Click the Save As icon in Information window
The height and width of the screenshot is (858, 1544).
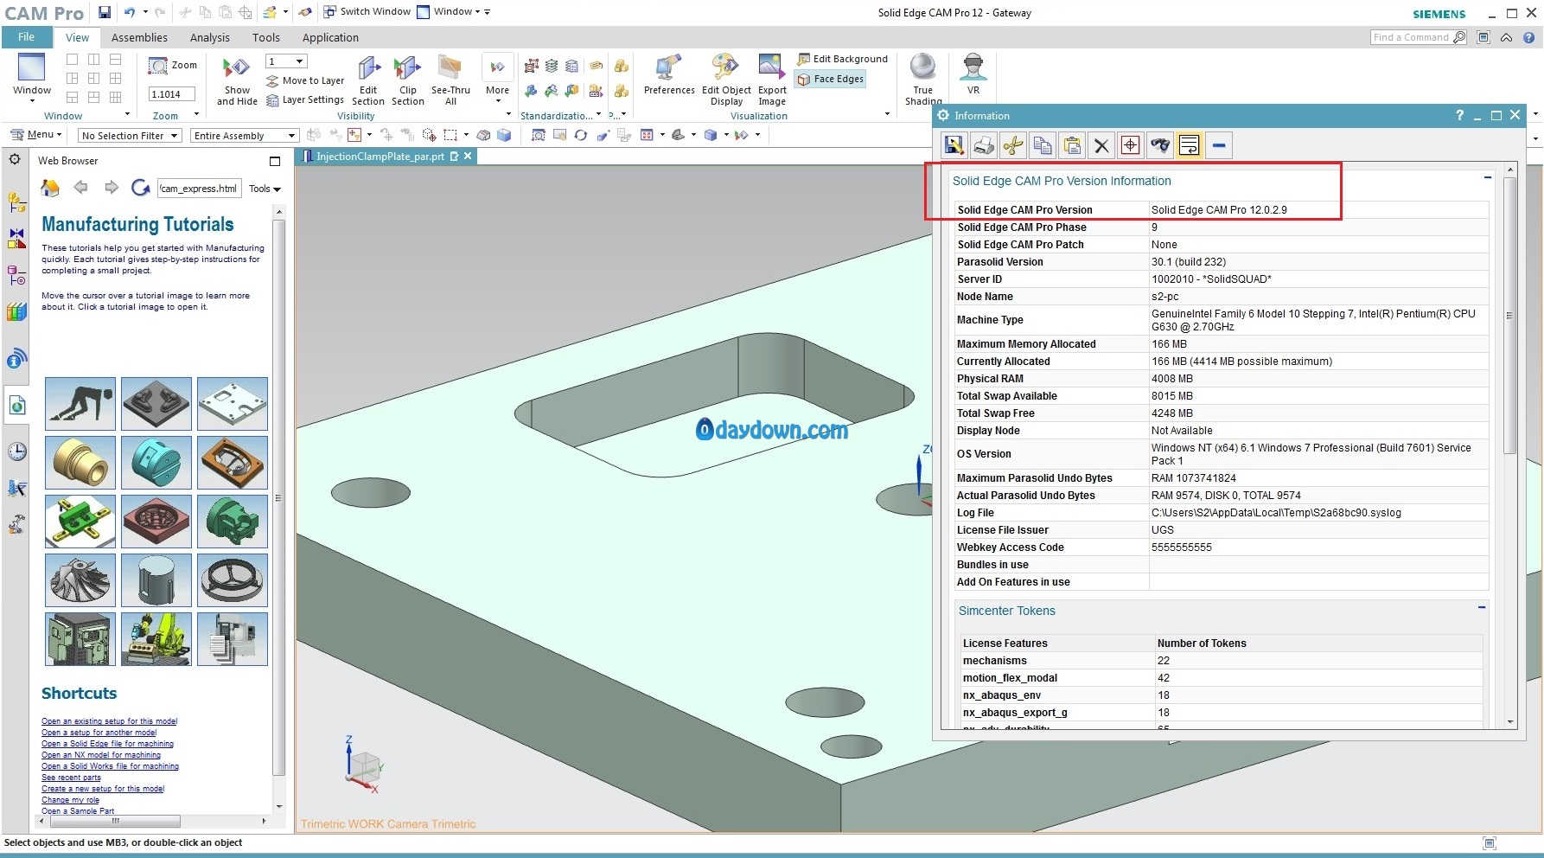(x=954, y=145)
